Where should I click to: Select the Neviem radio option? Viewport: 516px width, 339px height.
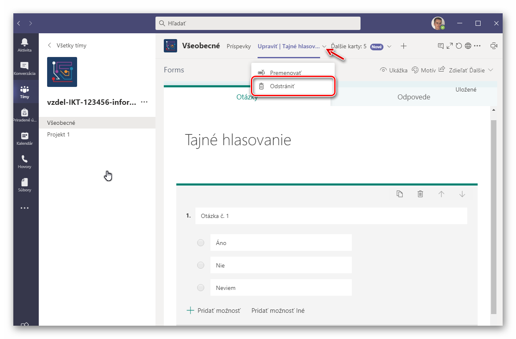coord(201,287)
